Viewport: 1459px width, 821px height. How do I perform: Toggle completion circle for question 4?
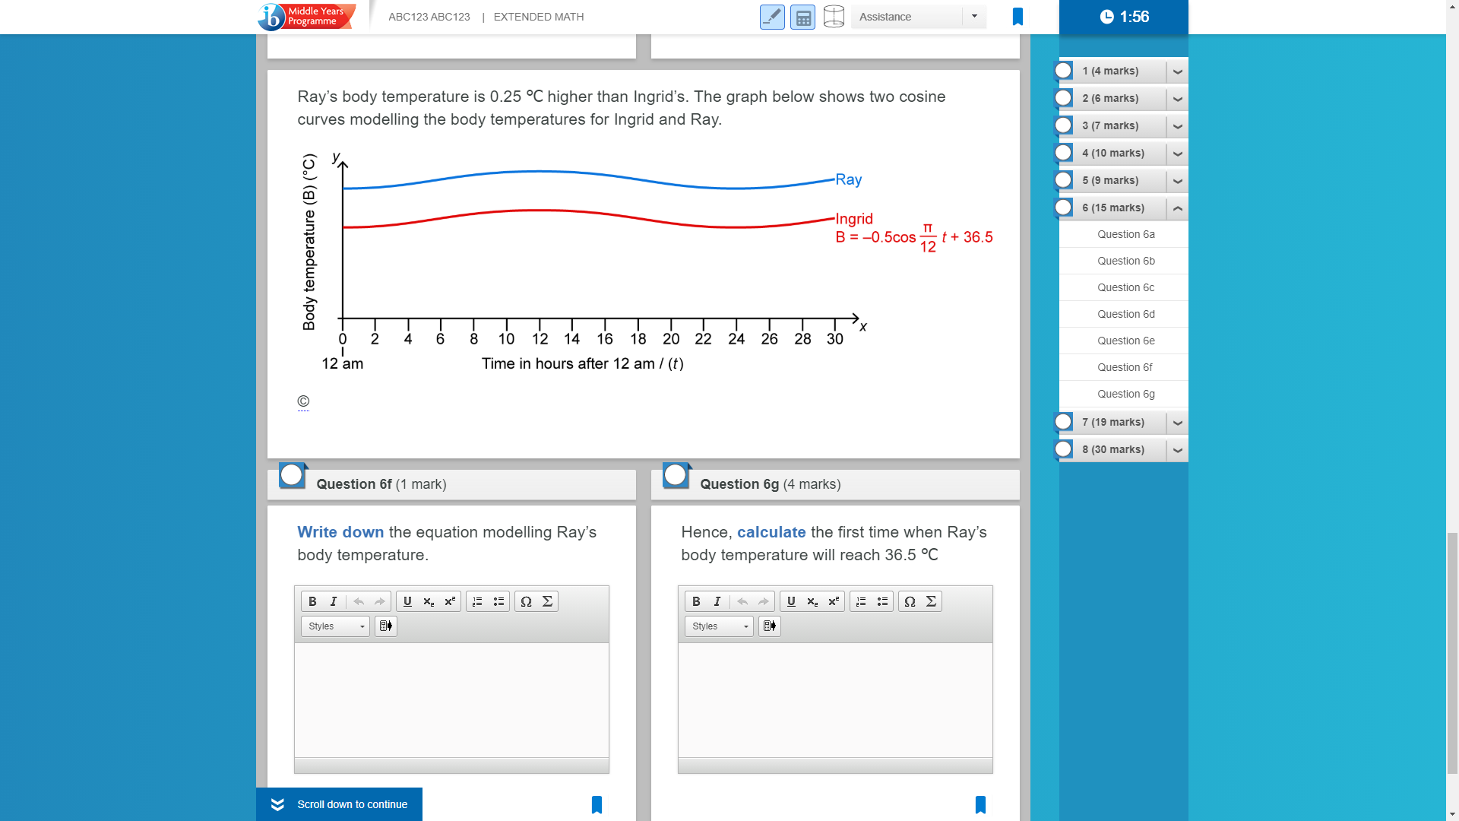pos(1064,153)
